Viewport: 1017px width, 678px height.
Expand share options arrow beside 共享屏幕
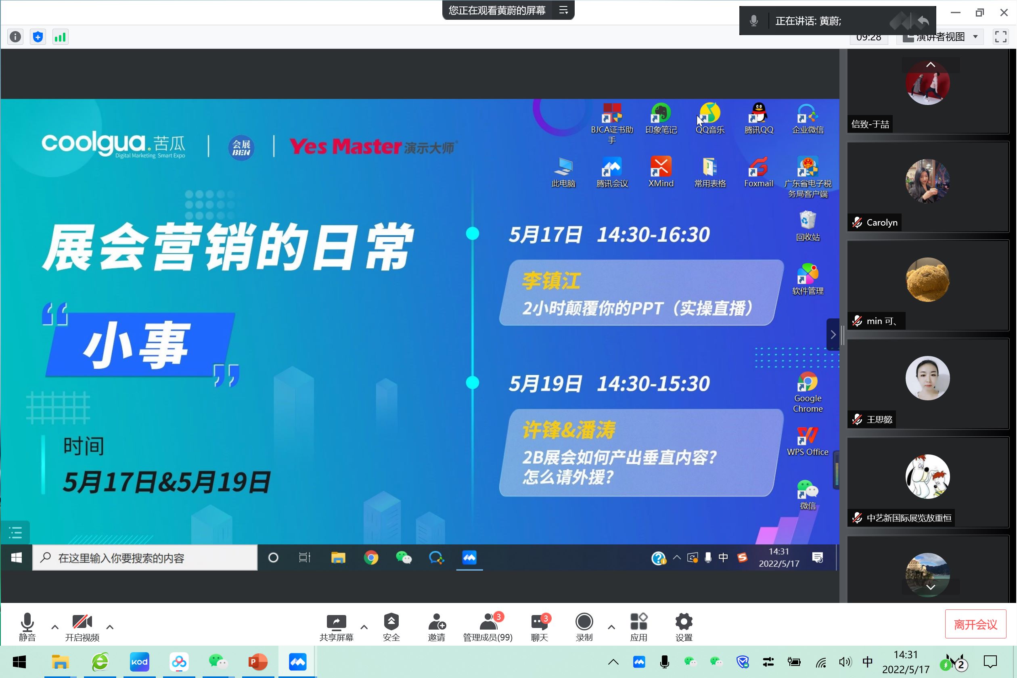(364, 626)
